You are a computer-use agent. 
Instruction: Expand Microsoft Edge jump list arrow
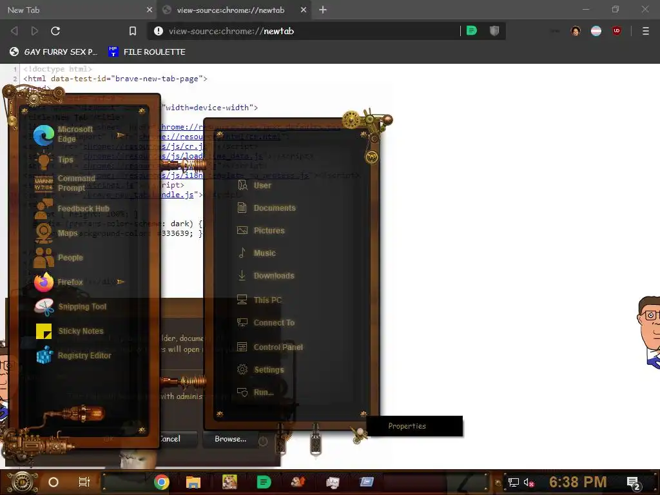(121, 135)
